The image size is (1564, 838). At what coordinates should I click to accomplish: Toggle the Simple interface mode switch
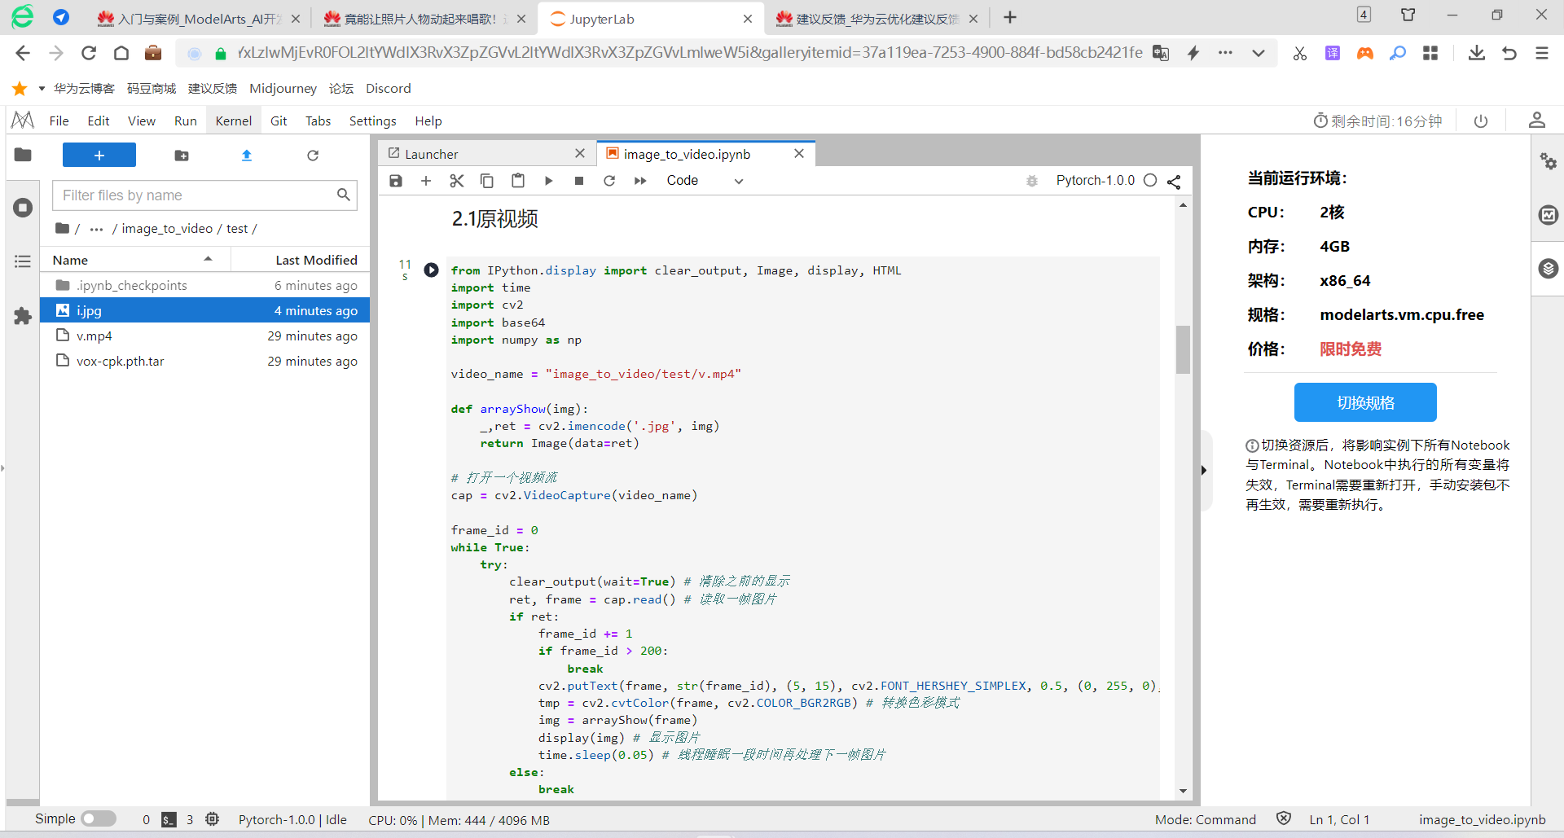click(x=99, y=819)
